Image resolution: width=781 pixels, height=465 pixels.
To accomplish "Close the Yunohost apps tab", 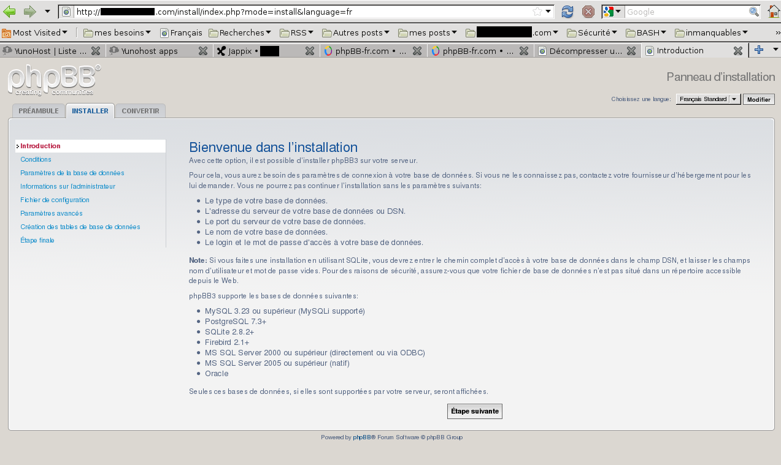I will (202, 51).
